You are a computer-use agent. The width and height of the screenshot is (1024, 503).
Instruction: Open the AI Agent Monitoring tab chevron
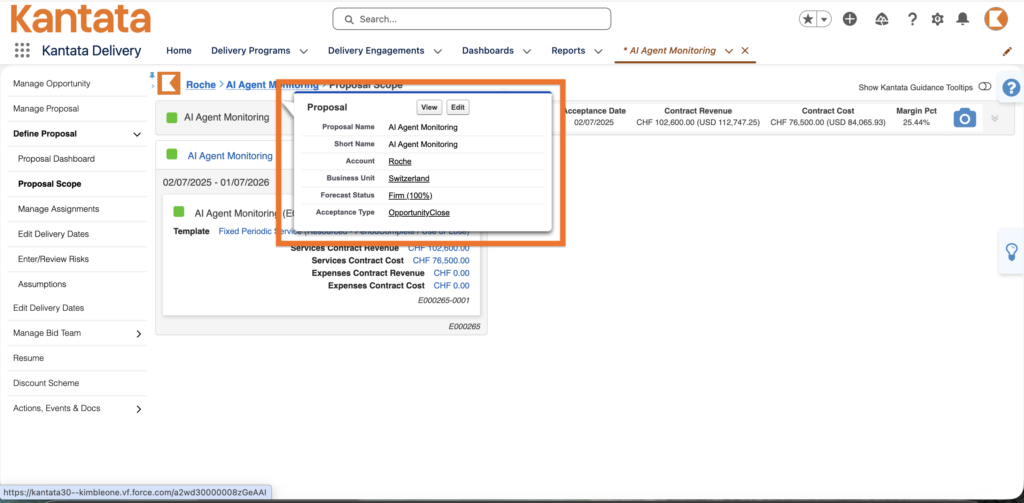[x=729, y=51]
